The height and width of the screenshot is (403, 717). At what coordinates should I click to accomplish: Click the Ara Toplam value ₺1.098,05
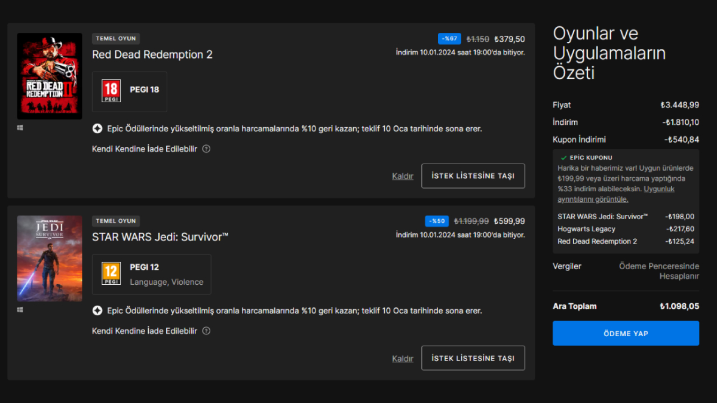click(679, 306)
